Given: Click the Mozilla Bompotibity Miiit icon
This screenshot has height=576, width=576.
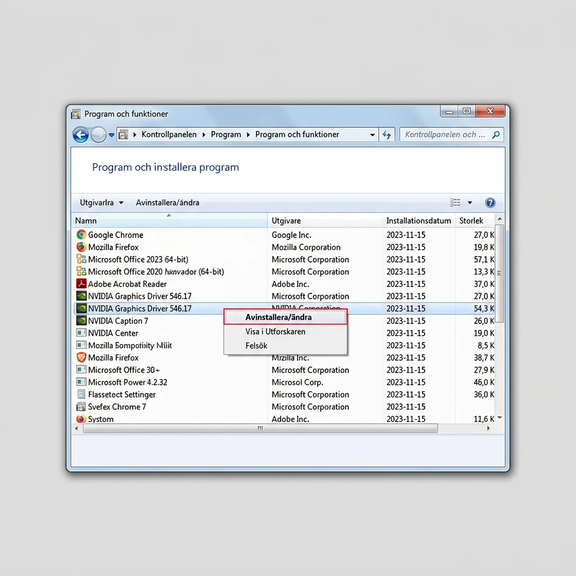Looking at the screenshot, I should click(81, 345).
